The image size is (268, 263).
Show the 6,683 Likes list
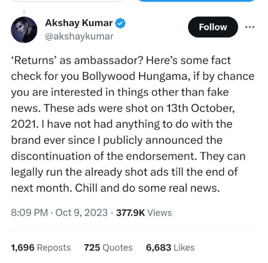click(x=170, y=248)
